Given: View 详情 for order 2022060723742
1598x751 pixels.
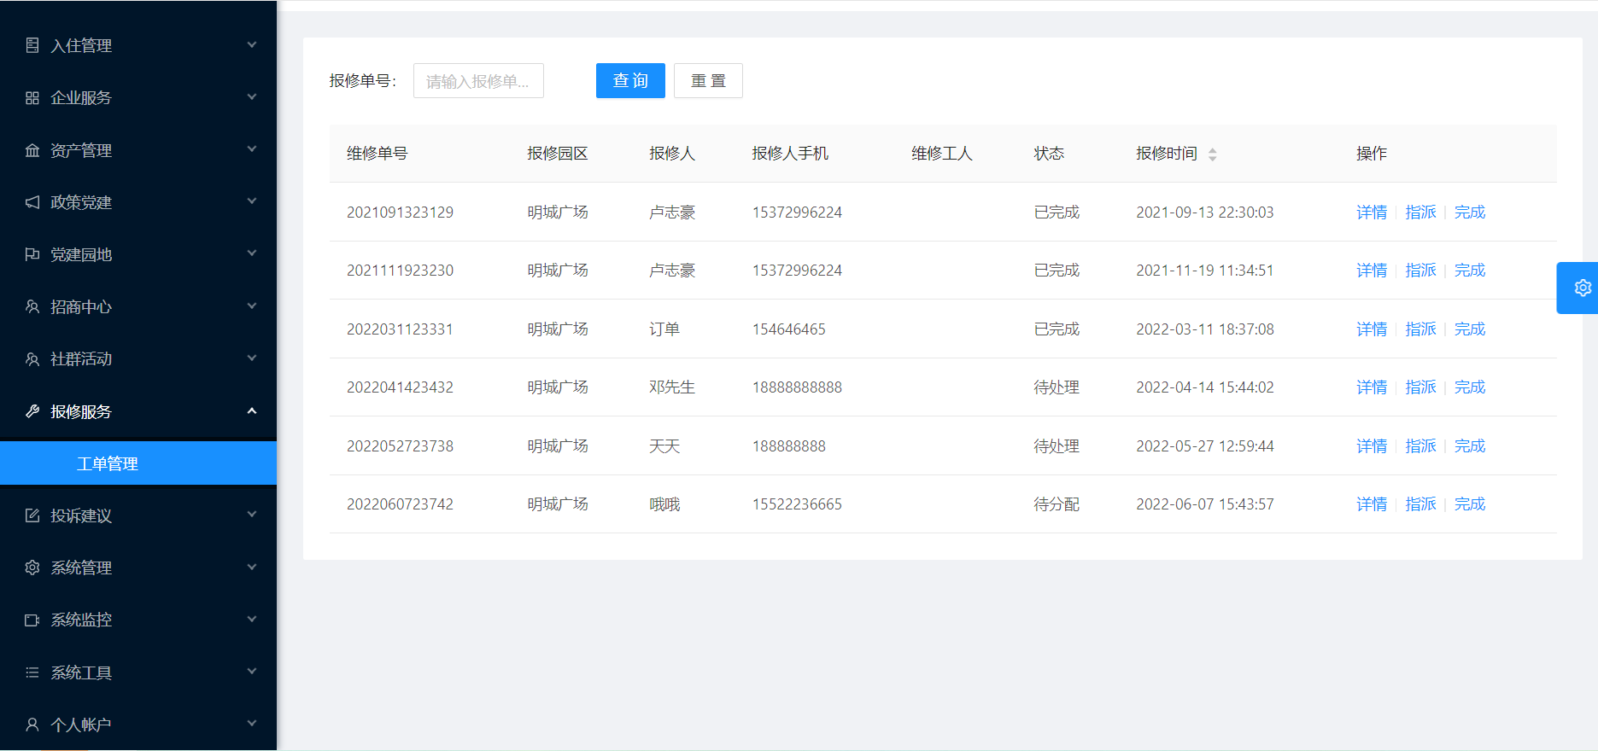Looking at the screenshot, I should 1371,504.
